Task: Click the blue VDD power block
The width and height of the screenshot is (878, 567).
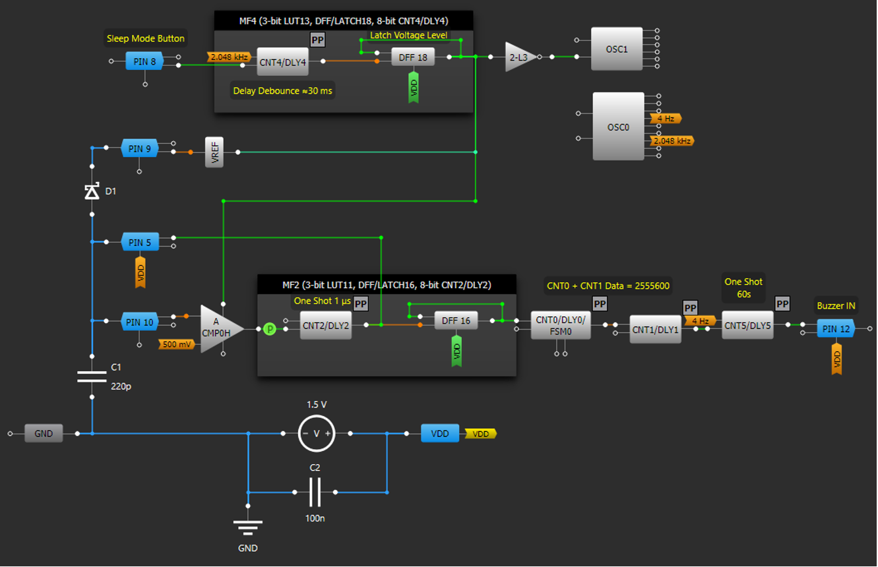Action: pyautogui.click(x=439, y=433)
